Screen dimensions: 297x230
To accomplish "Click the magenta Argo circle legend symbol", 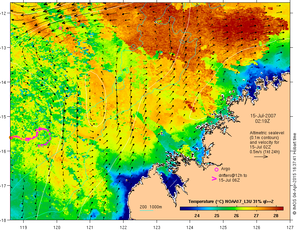I will pos(216,169).
